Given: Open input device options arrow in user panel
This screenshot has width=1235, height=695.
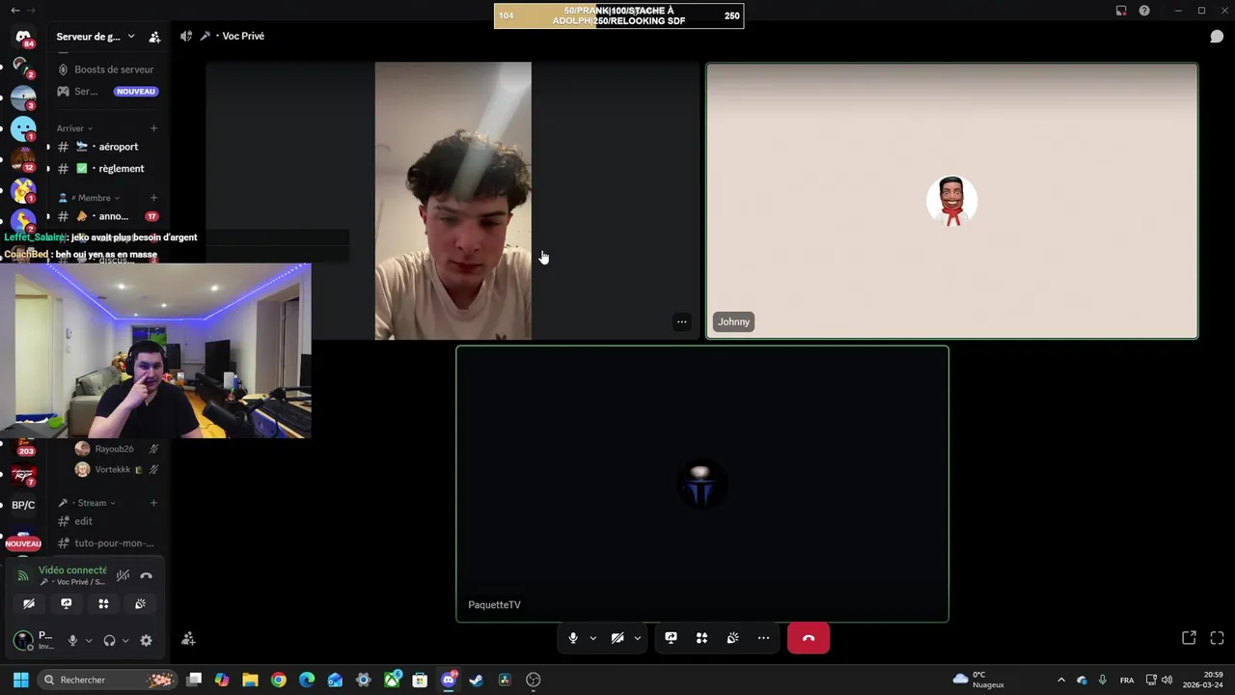Looking at the screenshot, I should pos(88,640).
